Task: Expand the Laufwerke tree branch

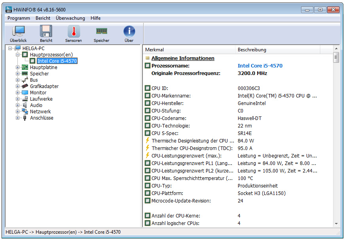Action: click(17, 99)
